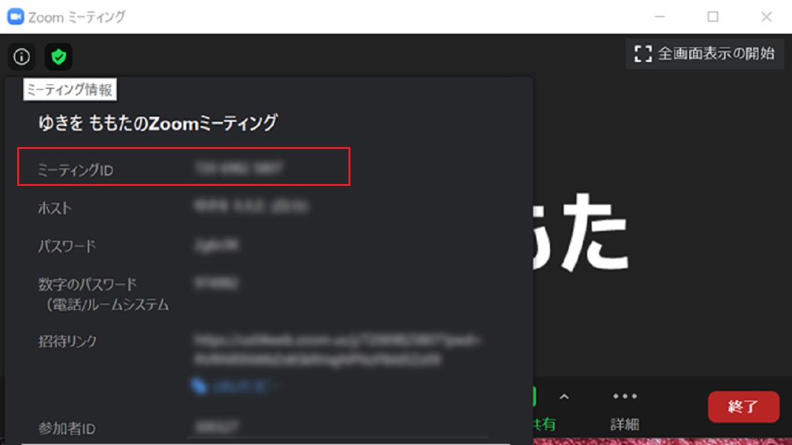The image size is (792, 445).
Task: Open the 詳細 more options menu
Action: tap(624, 410)
